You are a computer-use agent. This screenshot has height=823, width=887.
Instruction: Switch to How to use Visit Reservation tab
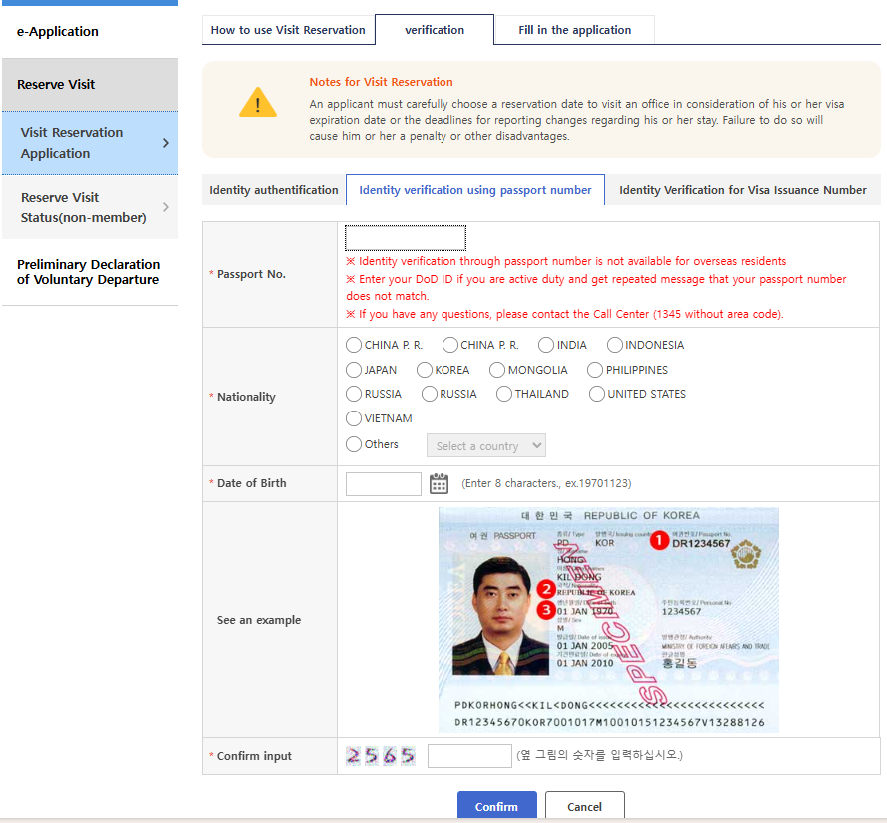point(288,30)
